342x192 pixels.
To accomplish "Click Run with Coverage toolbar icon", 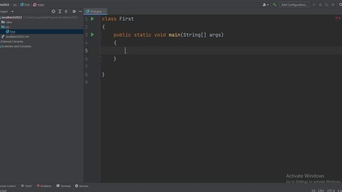I will pos(327,5).
